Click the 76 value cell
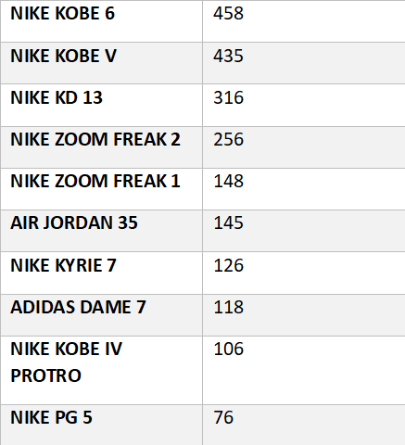The image size is (405, 445). click(x=304, y=425)
